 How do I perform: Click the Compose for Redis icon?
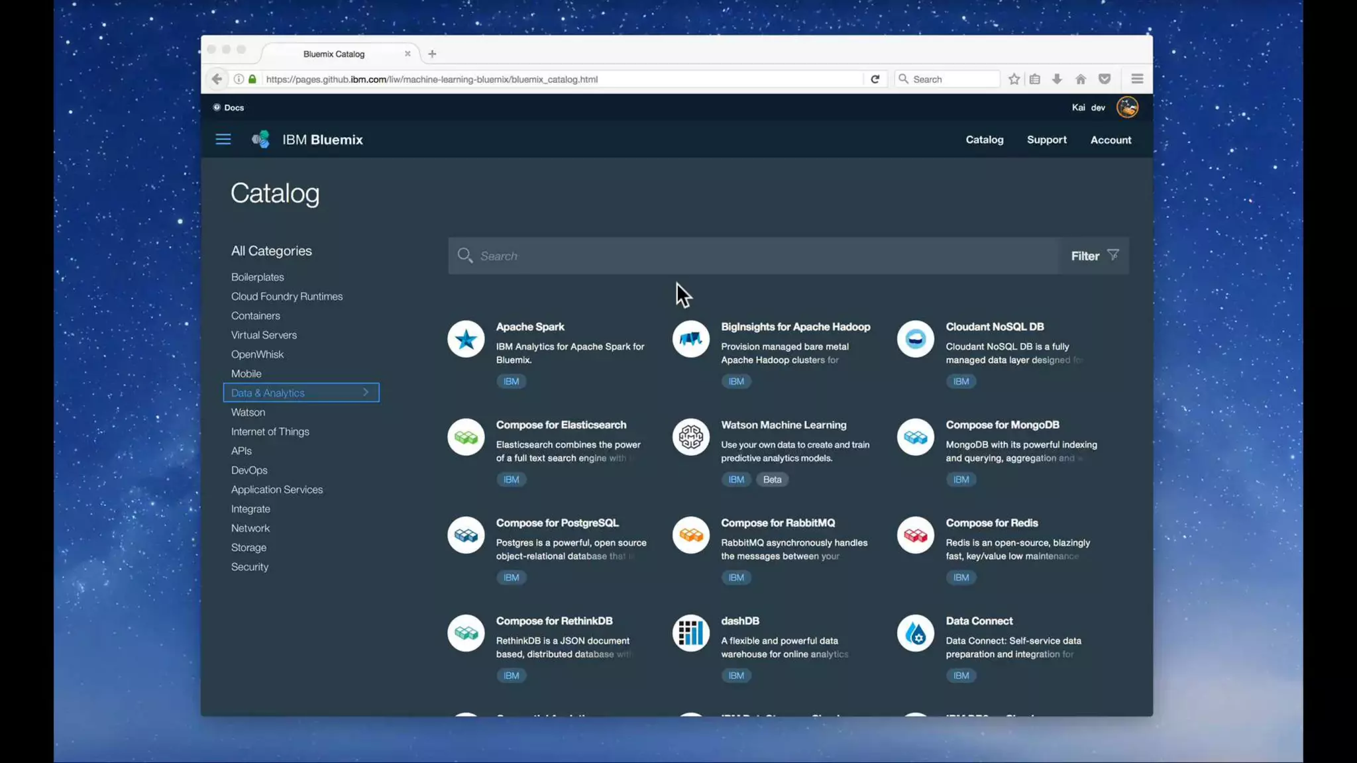point(915,535)
